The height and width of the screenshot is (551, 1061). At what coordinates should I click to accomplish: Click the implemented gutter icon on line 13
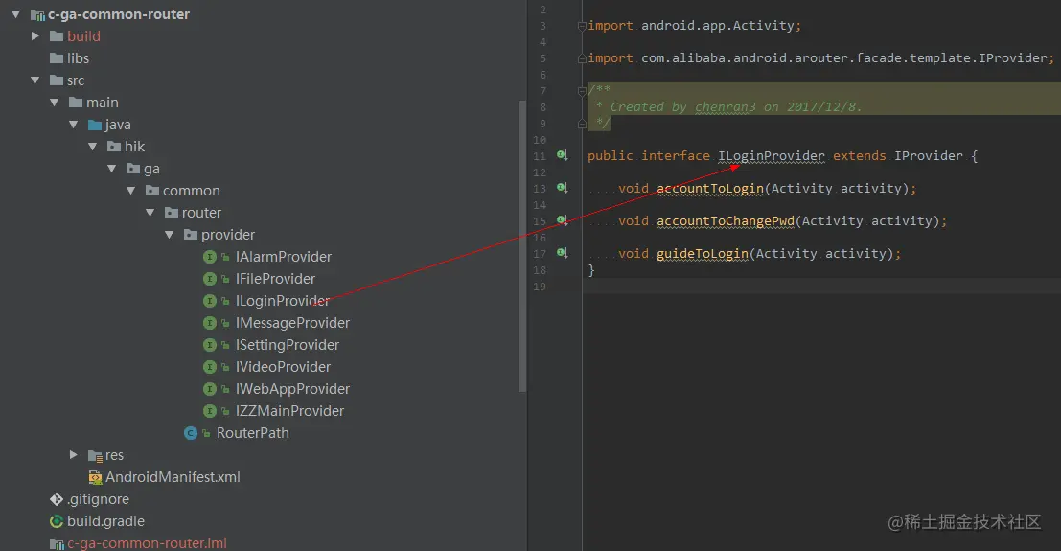[x=562, y=188]
